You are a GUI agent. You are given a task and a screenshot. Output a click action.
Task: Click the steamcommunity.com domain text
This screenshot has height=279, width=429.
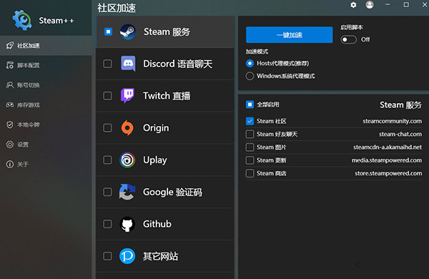[x=392, y=121]
